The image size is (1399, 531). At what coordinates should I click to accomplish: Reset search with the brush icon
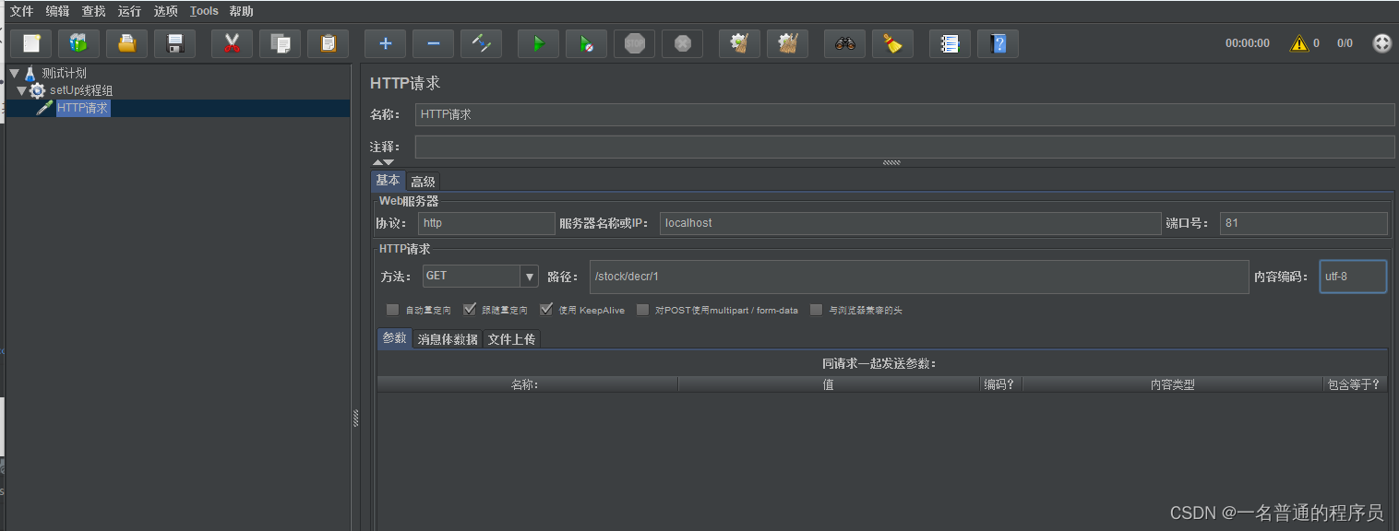tap(892, 43)
